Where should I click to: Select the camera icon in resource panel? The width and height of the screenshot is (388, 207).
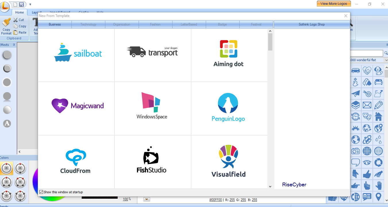356,151
